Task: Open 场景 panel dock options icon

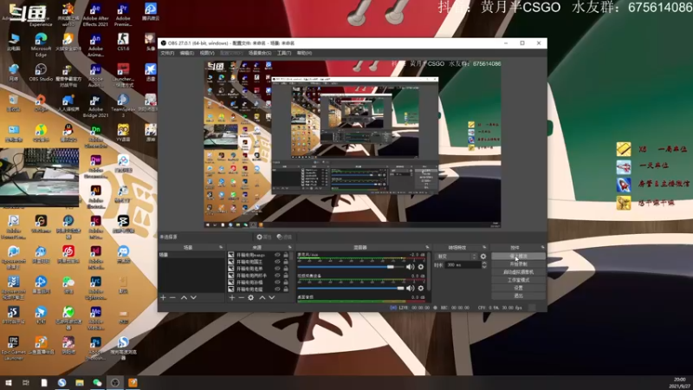Action: (x=221, y=247)
